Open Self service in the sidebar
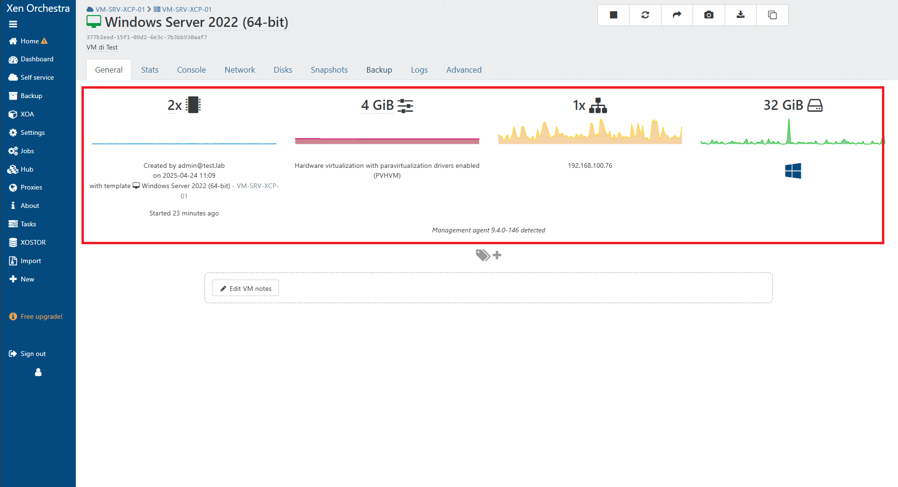This screenshot has height=487, width=898. (x=31, y=77)
